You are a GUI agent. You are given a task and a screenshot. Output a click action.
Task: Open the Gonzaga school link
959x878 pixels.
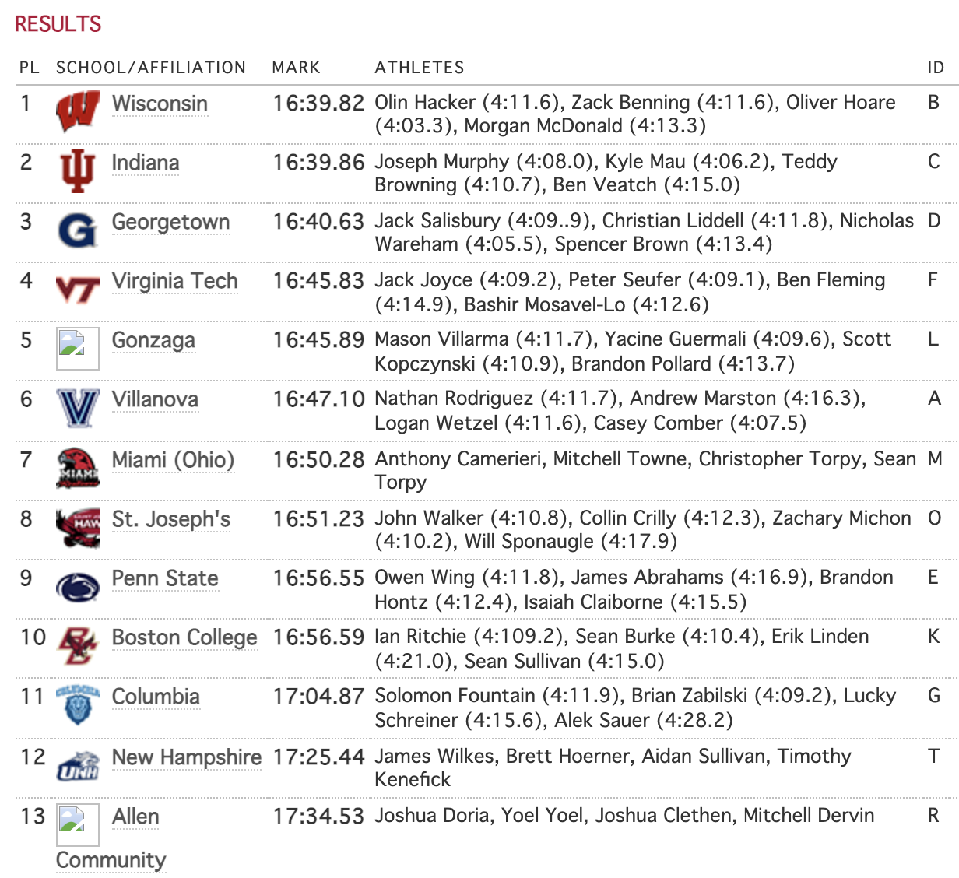tap(153, 340)
